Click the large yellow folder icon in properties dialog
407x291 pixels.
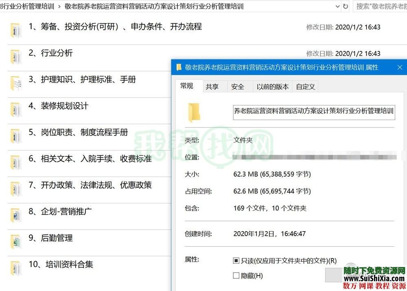click(194, 112)
